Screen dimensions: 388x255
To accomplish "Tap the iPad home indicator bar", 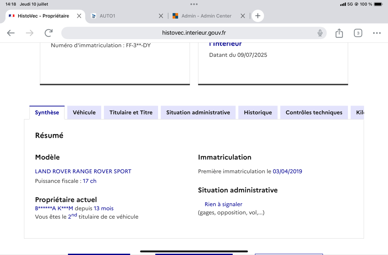I will (194, 251).
